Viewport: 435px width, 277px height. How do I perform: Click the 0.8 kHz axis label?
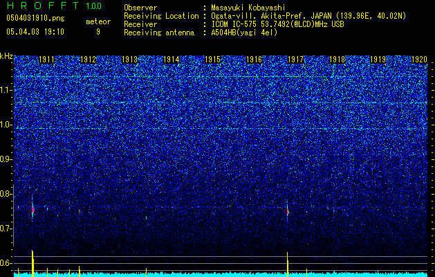click(6, 194)
